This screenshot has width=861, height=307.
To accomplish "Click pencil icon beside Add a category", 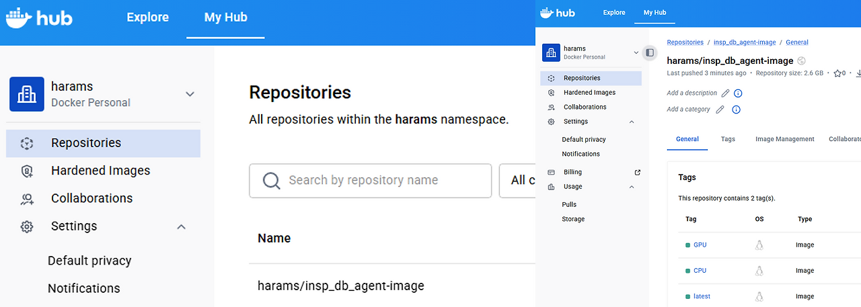I will 720,109.
